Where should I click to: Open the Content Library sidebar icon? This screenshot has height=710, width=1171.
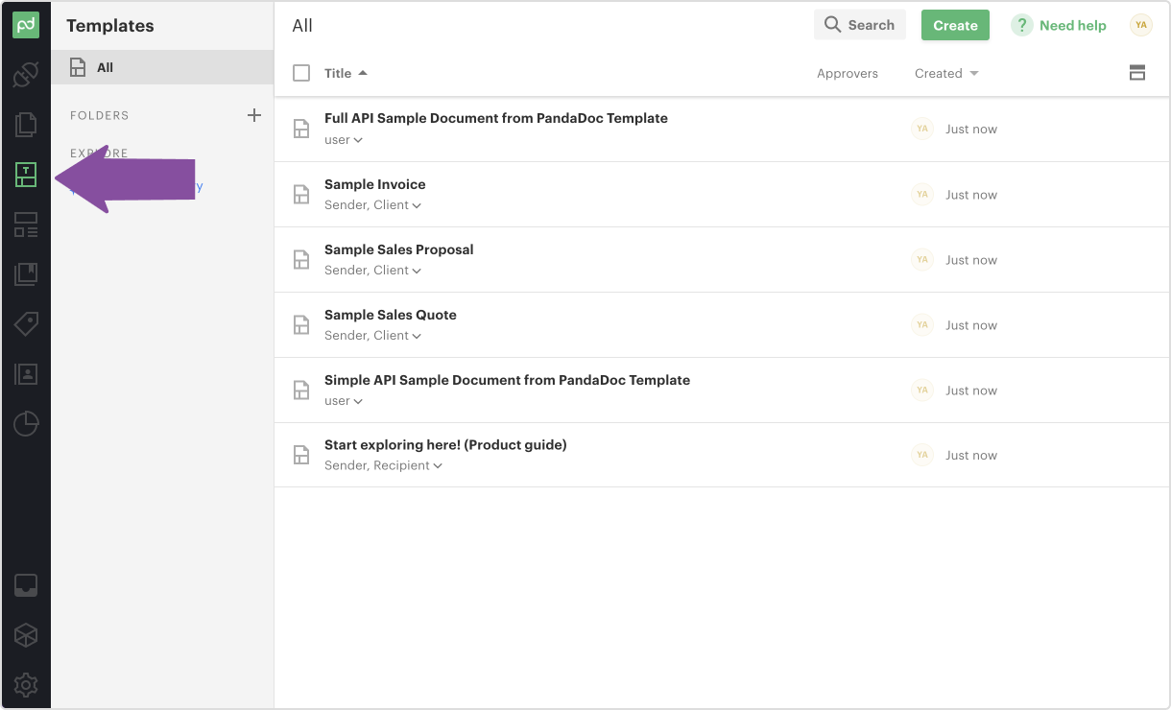(x=26, y=275)
